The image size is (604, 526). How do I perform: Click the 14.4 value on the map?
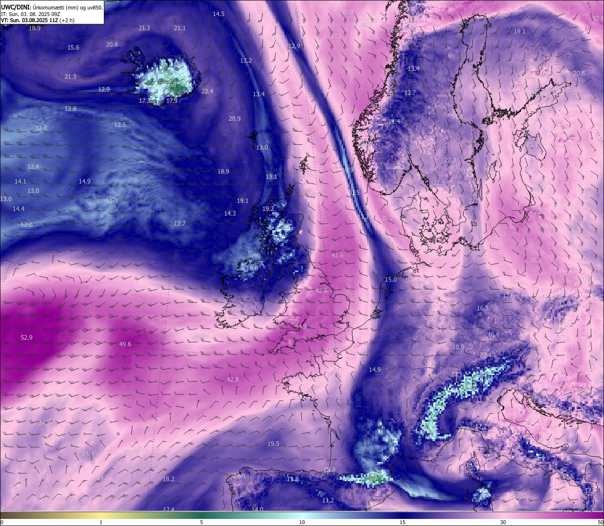pos(18,209)
